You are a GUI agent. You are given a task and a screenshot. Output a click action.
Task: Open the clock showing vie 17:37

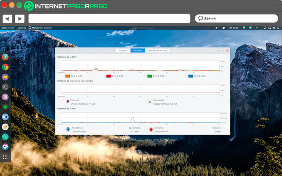tap(234, 27)
